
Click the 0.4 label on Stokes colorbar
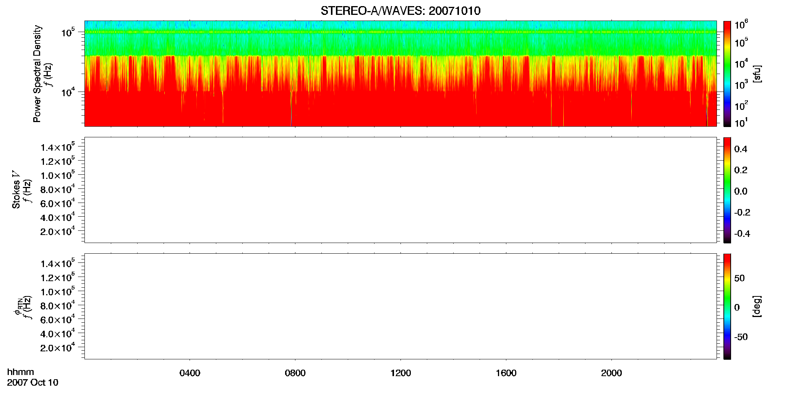click(741, 149)
